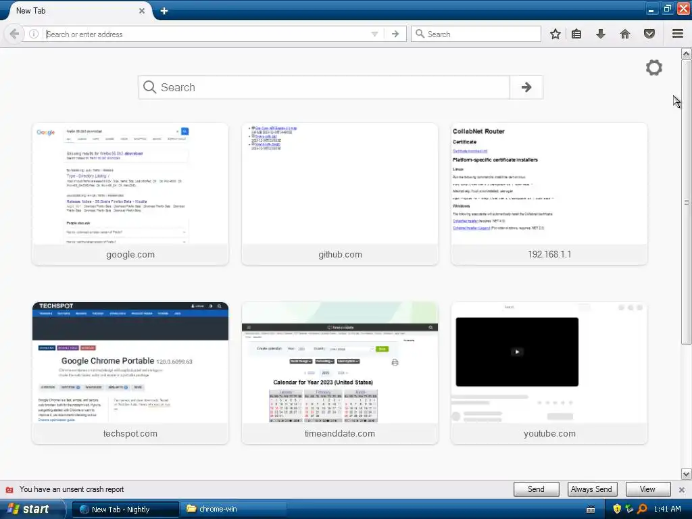Click the orange magnifier tray icon
The height and width of the screenshot is (519, 692).
click(x=642, y=509)
